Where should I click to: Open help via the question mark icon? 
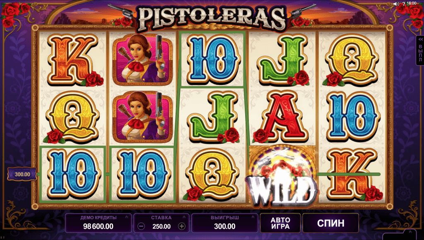click(x=404, y=4)
